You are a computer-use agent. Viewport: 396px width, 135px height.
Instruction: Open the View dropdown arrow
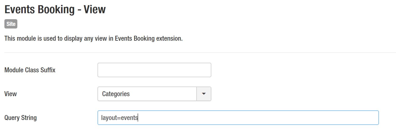(x=204, y=94)
